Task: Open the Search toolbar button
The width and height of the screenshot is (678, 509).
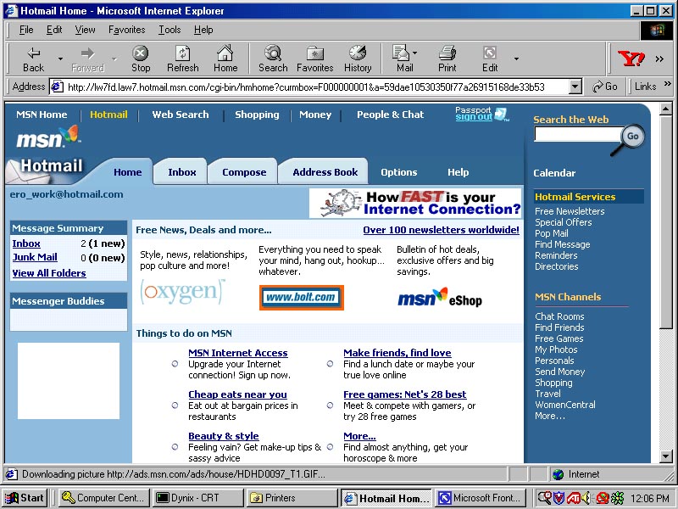Action: tap(273, 59)
